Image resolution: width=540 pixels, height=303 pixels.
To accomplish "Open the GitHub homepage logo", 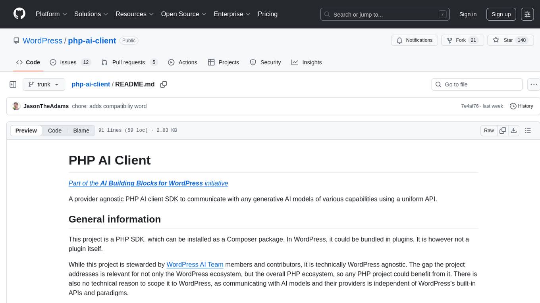I will (x=19, y=14).
